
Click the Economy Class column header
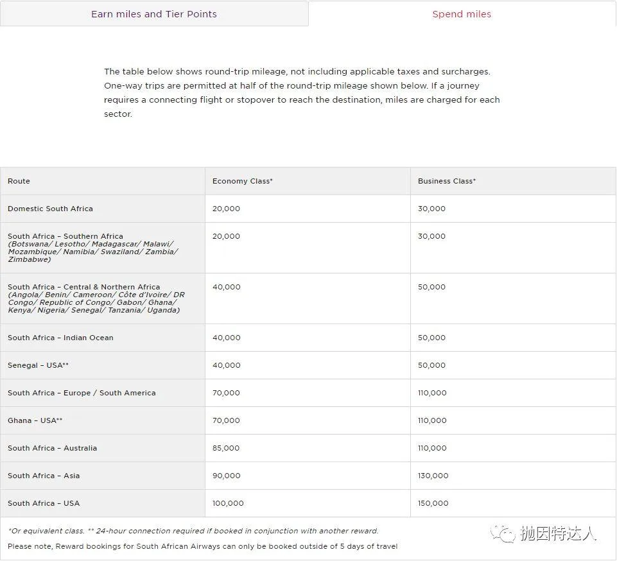coord(242,181)
